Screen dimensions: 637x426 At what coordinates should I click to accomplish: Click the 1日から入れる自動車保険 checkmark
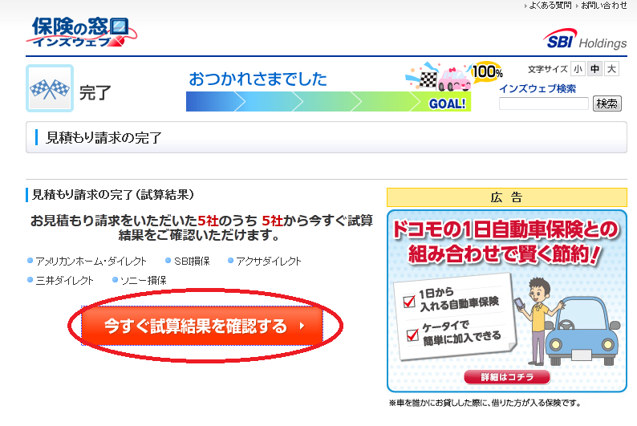(x=409, y=302)
